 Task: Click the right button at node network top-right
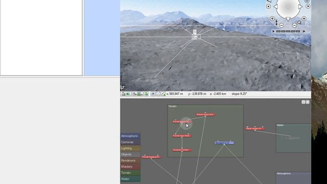click(308, 102)
